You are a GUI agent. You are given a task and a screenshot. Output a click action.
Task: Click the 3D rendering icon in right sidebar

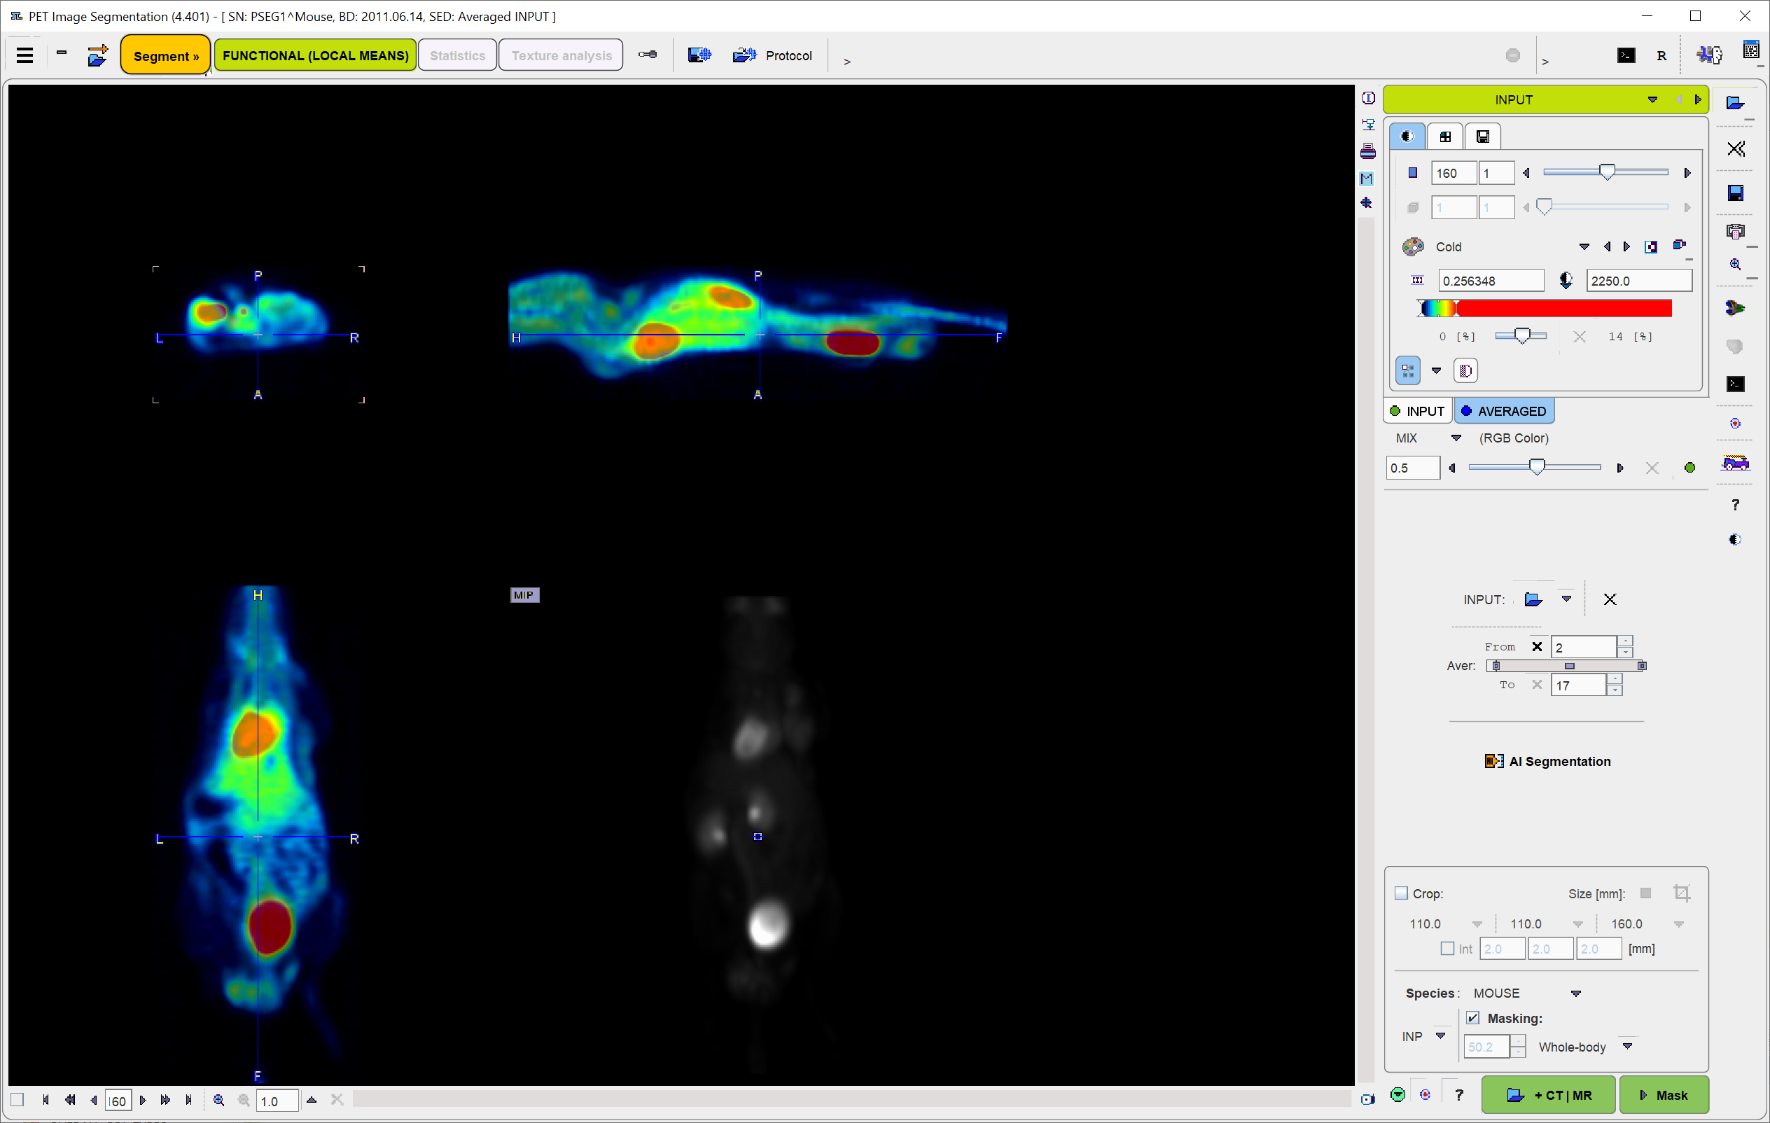(1735, 308)
